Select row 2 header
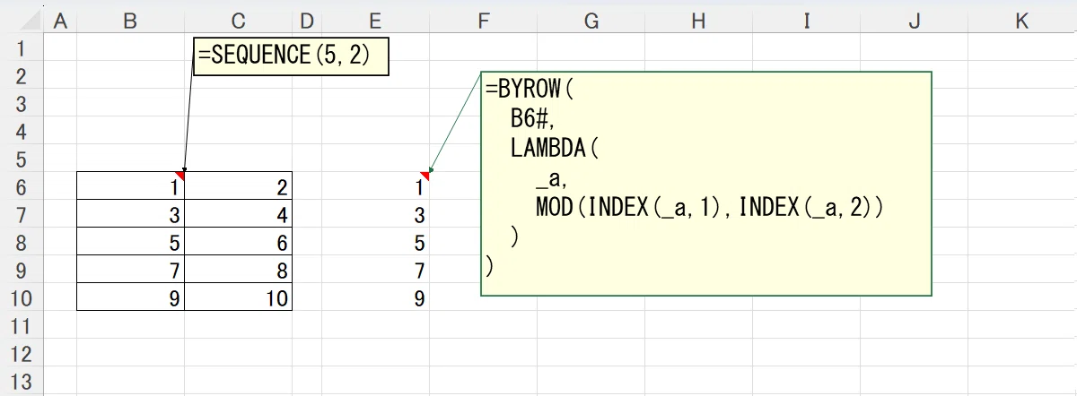 coord(22,75)
